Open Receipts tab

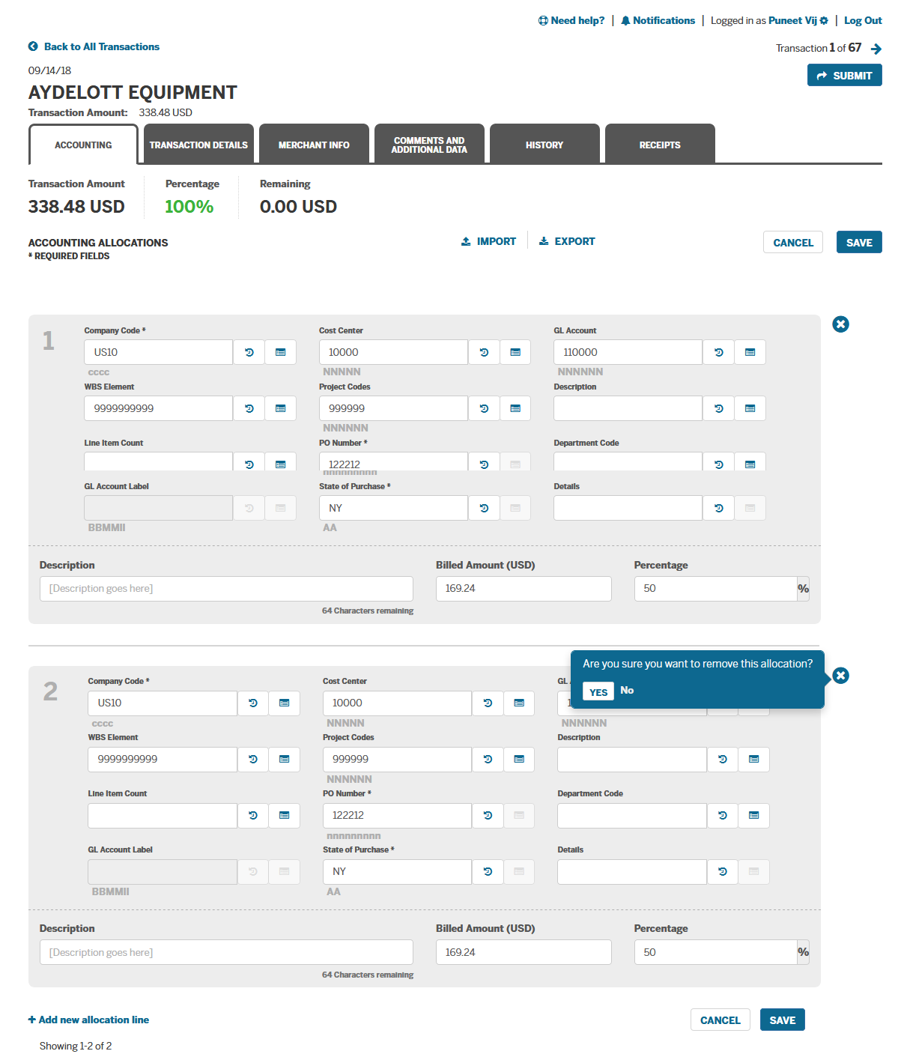[660, 145]
